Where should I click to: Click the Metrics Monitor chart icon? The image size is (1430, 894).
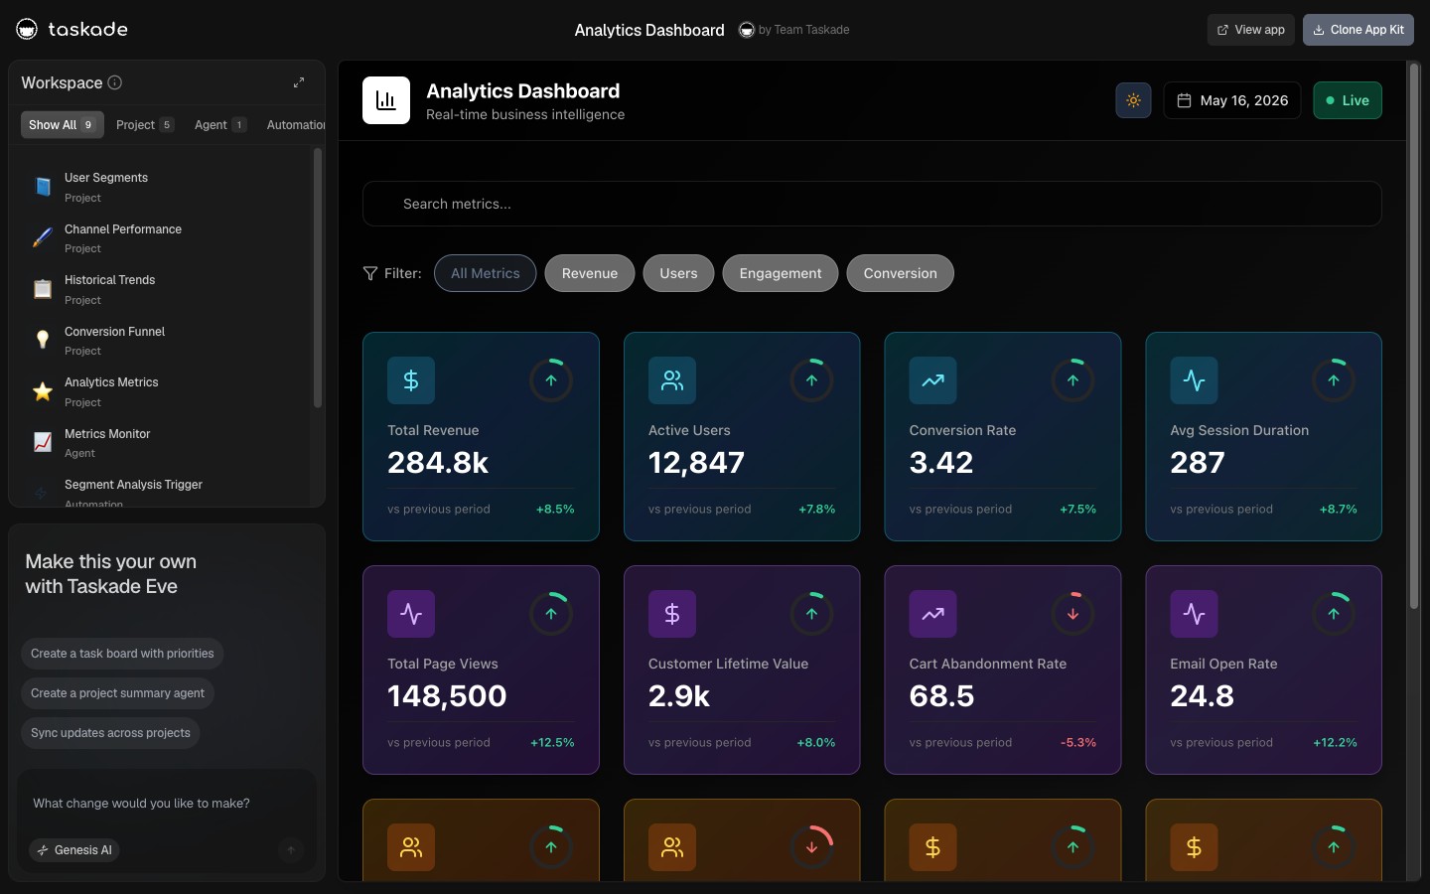tap(43, 443)
